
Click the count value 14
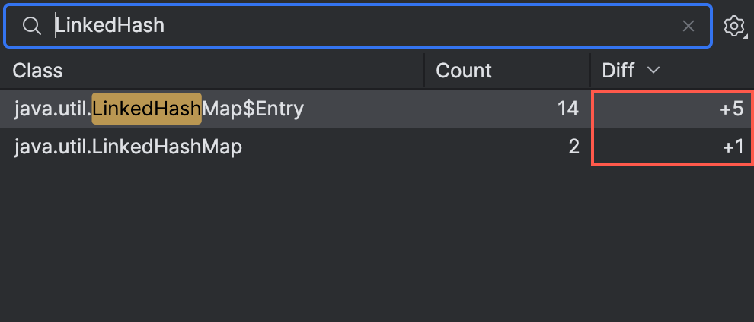click(567, 109)
